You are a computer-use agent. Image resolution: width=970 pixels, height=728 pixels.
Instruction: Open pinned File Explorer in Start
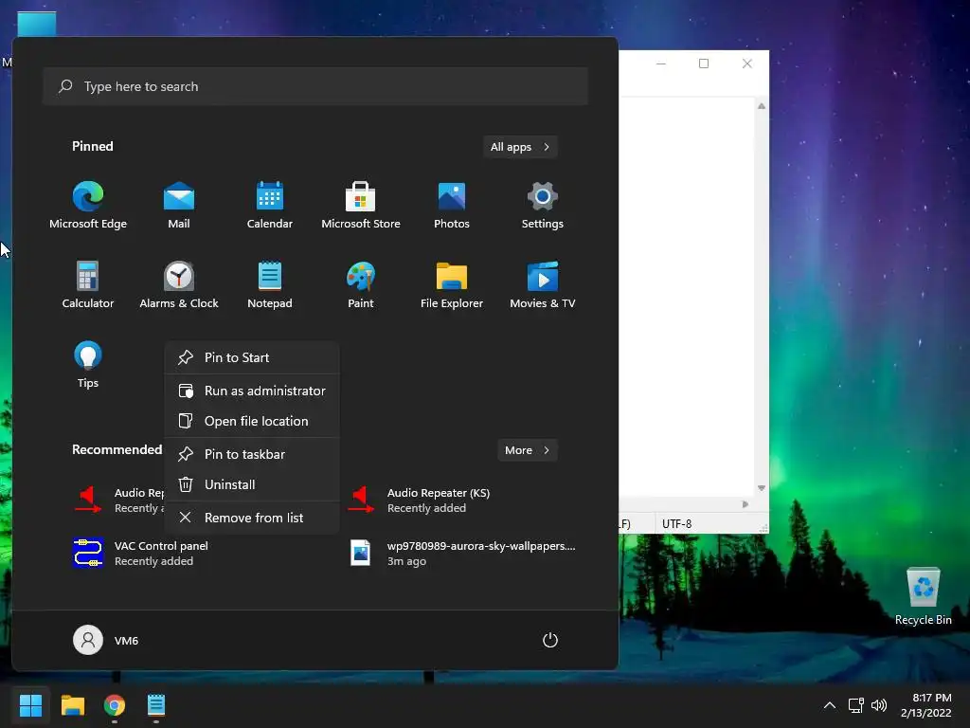point(452,285)
